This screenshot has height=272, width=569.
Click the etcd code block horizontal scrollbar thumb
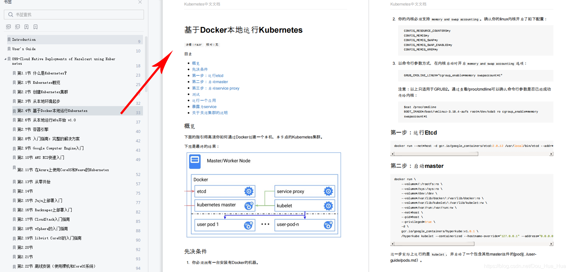(x=436, y=154)
